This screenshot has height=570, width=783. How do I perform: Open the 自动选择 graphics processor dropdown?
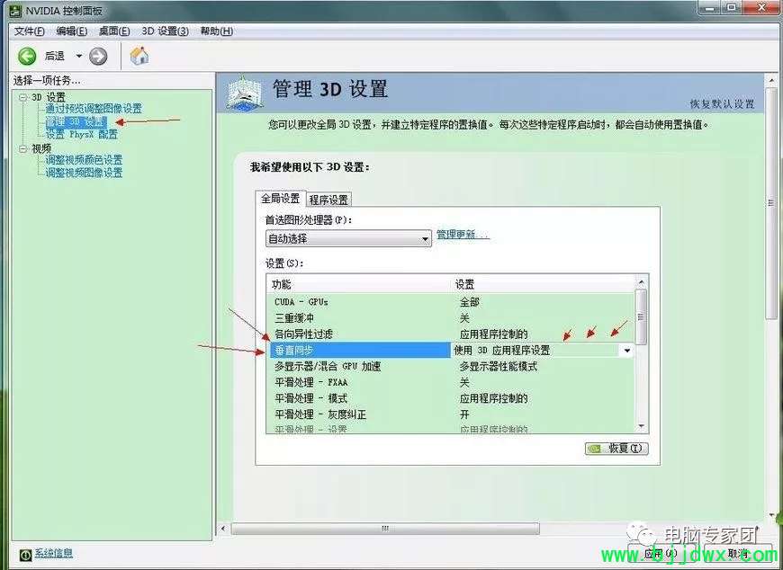click(348, 238)
